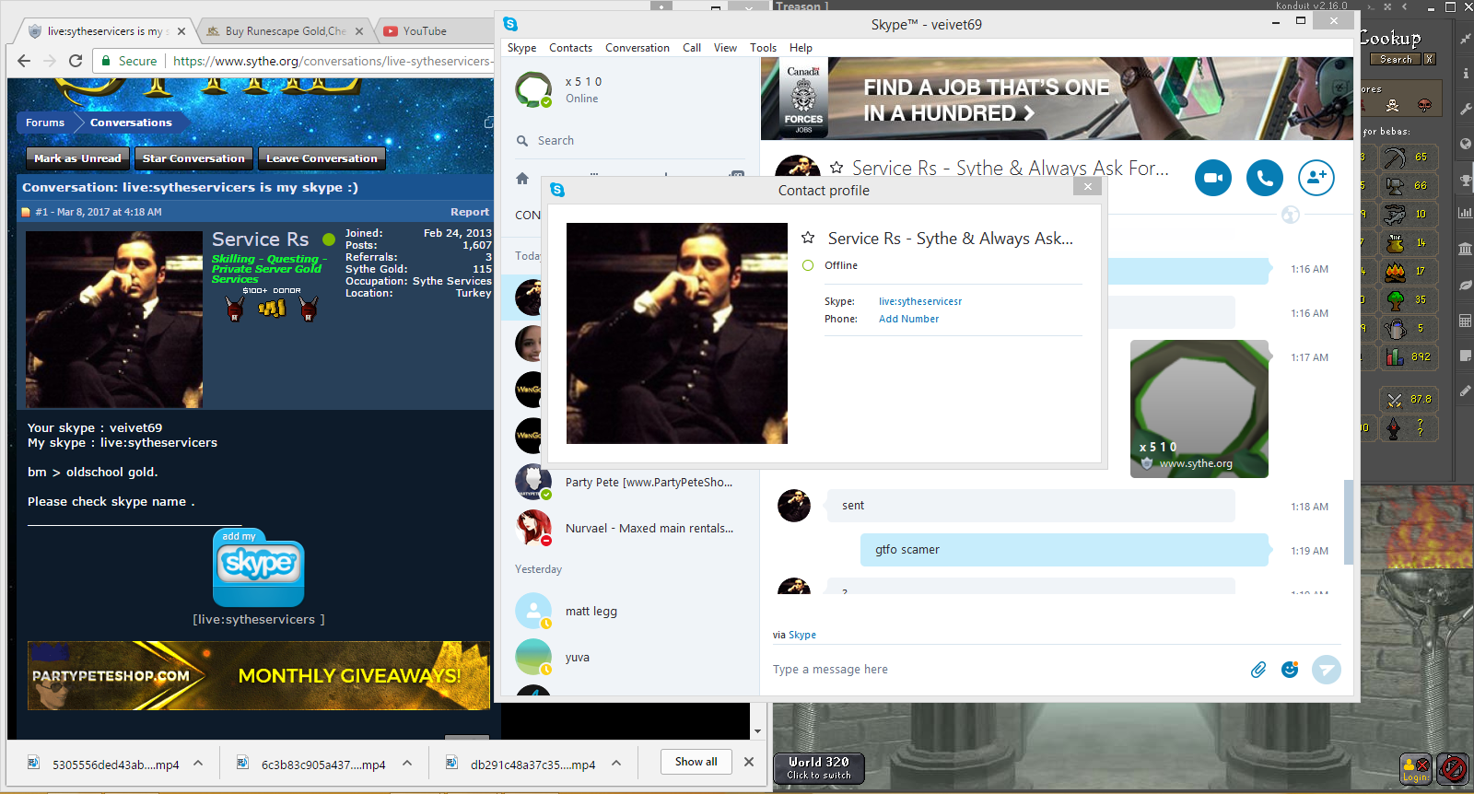Close the live:sytheservicers Chrome tab
Image resolution: width=1474 pixels, height=794 pixels.
pos(181,31)
